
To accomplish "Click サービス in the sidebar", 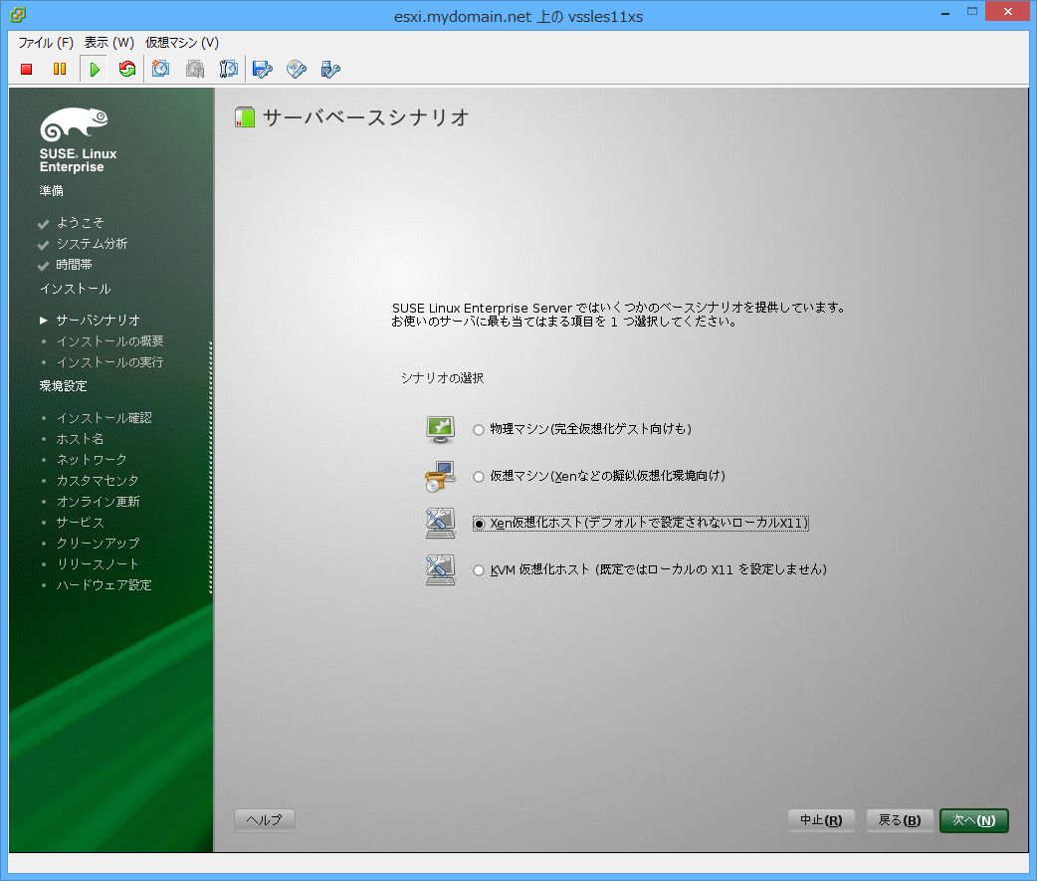I will 80,523.
